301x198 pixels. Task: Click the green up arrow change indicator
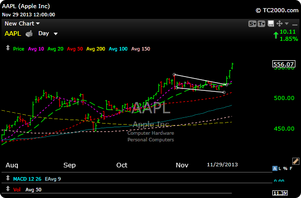tap(276, 35)
